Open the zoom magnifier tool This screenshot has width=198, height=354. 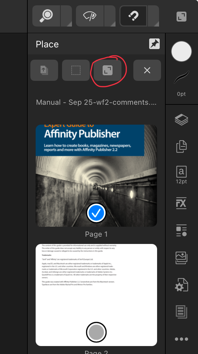(x=46, y=16)
